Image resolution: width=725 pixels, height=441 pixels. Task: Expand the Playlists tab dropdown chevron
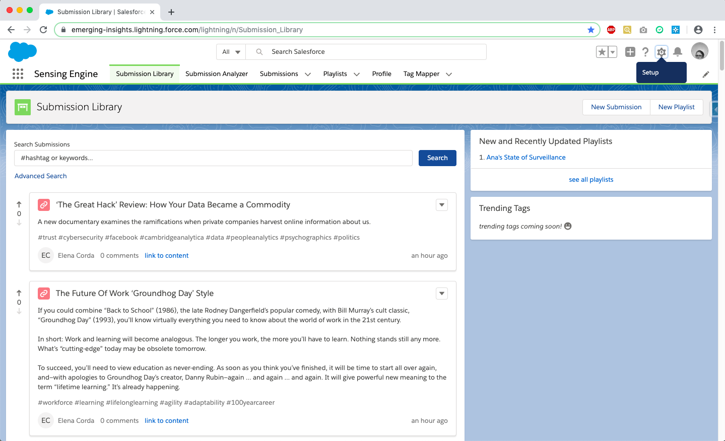[357, 75]
